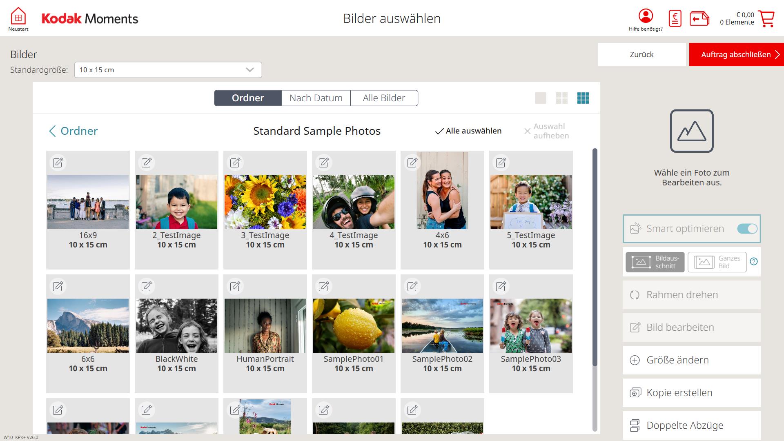Image resolution: width=784 pixels, height=441 pixels.
Task: Switch to the Alle Bilder tab
Action: (x=384, y=98)
